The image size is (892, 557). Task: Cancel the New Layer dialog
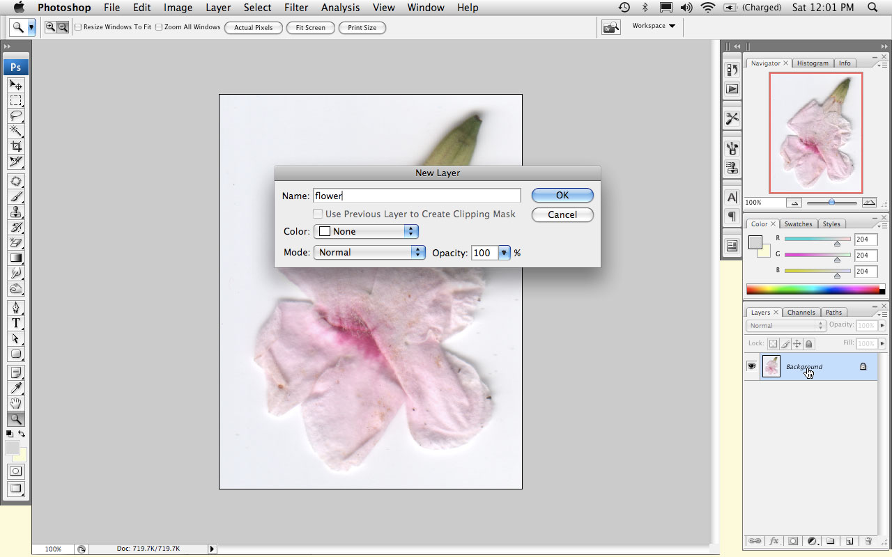[562, 214]
